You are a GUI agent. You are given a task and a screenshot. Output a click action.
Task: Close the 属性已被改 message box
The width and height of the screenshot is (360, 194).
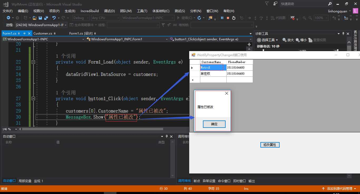[x=227, y=93]
